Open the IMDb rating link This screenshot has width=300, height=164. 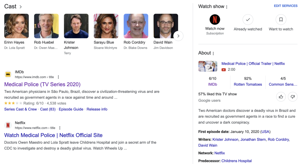[x=212, y=84]
